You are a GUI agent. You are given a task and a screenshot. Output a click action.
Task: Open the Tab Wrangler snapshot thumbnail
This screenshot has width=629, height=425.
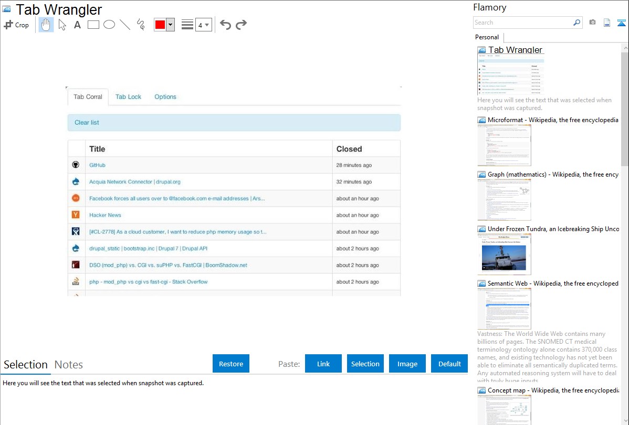click(511, 74)
